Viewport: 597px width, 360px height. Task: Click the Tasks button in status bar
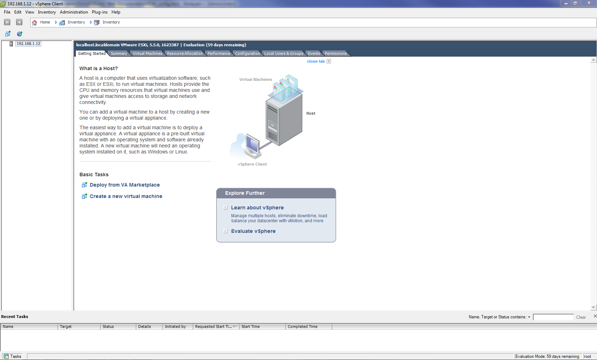(12, 356)
